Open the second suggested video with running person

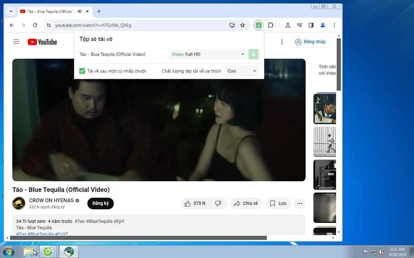pyautogui.click(x=325, y=142)
